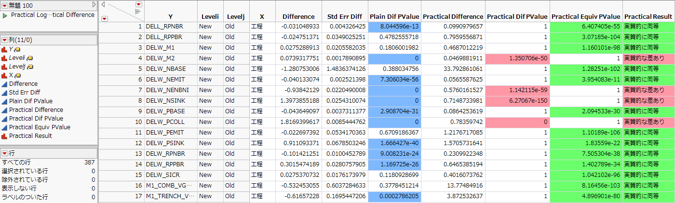Click the 工程 cell in the DELW_M1 row

(262, 48)
